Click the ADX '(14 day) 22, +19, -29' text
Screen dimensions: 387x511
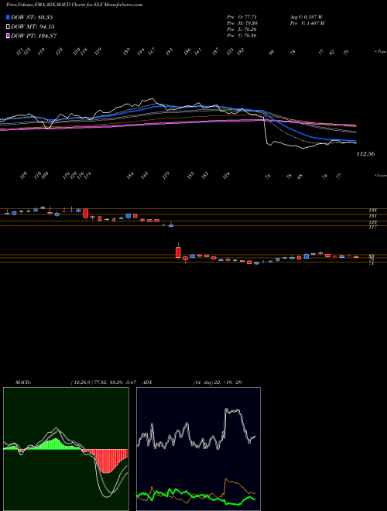coord(217,382)
